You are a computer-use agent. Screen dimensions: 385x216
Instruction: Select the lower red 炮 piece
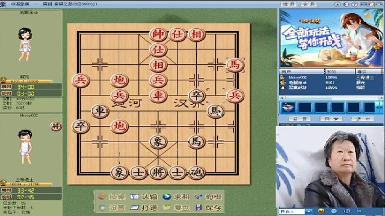119,126
